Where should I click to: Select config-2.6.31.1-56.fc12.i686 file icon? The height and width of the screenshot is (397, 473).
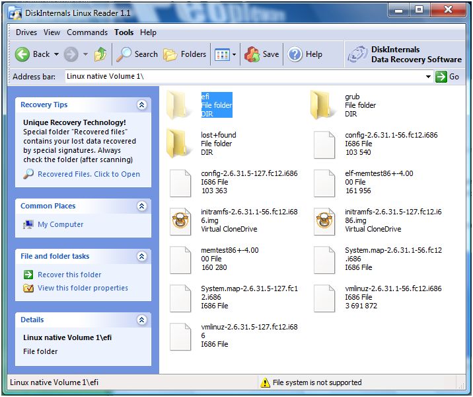324,145
